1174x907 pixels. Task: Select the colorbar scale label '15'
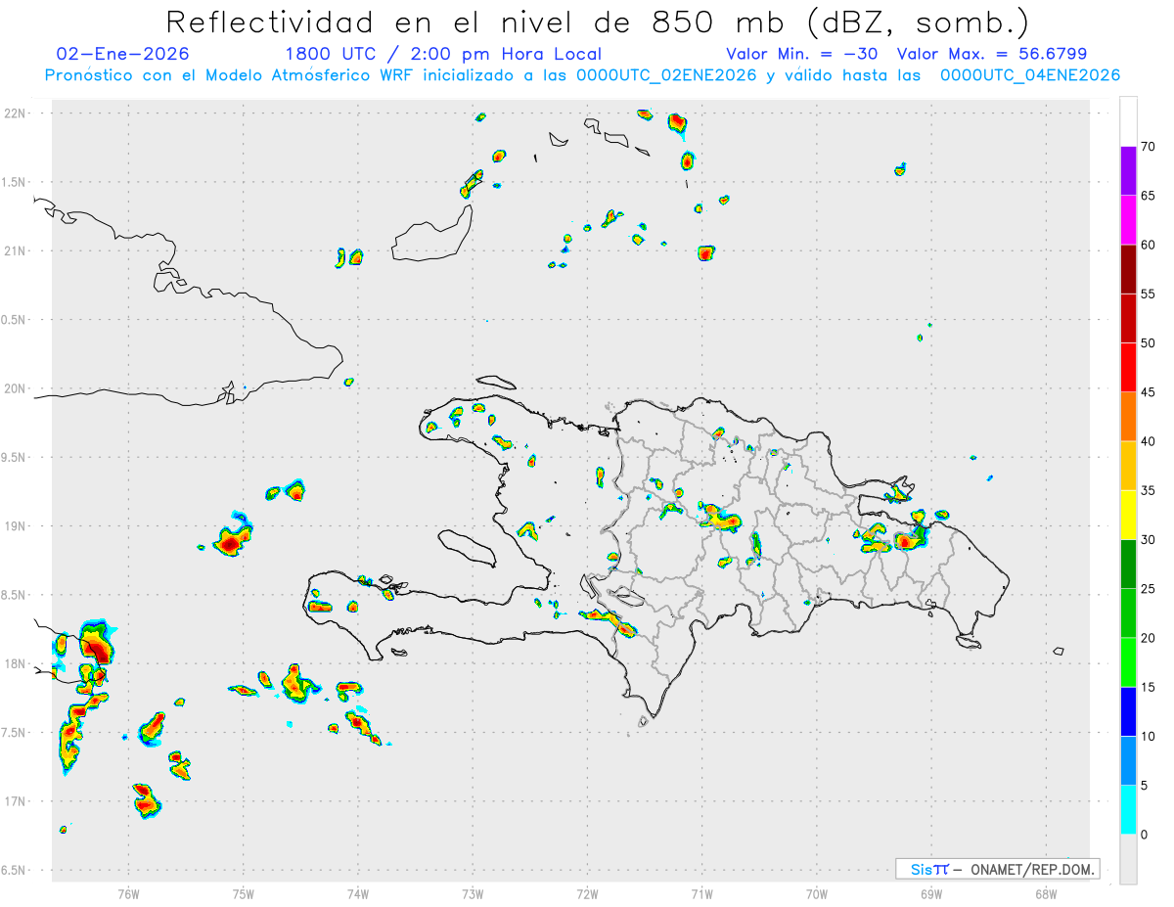1149,687
